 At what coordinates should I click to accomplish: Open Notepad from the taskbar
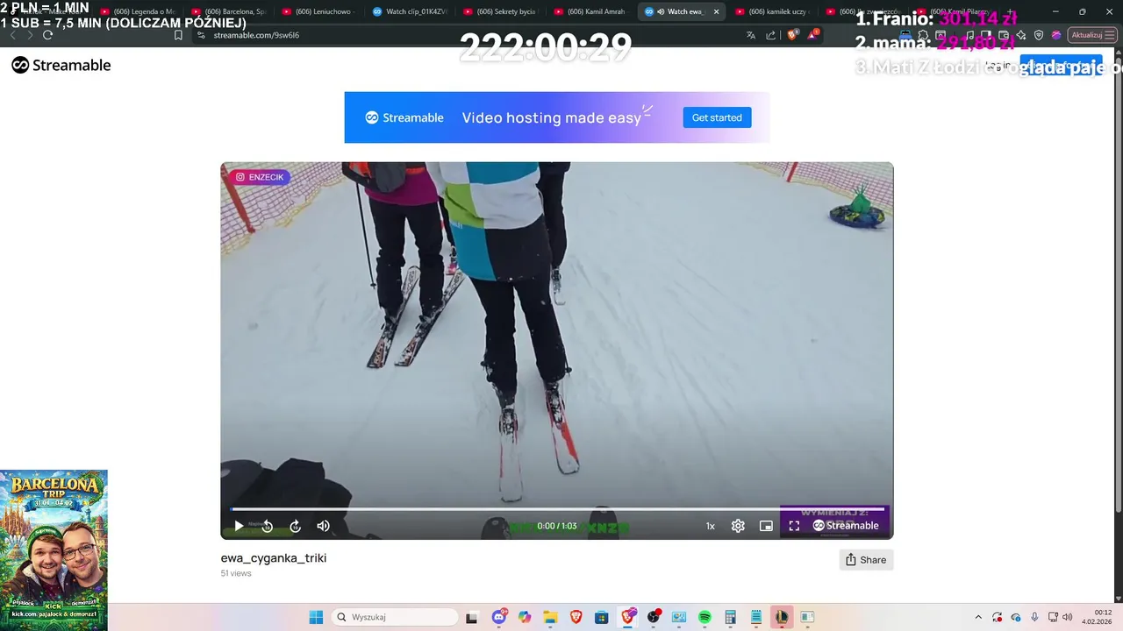755,617
